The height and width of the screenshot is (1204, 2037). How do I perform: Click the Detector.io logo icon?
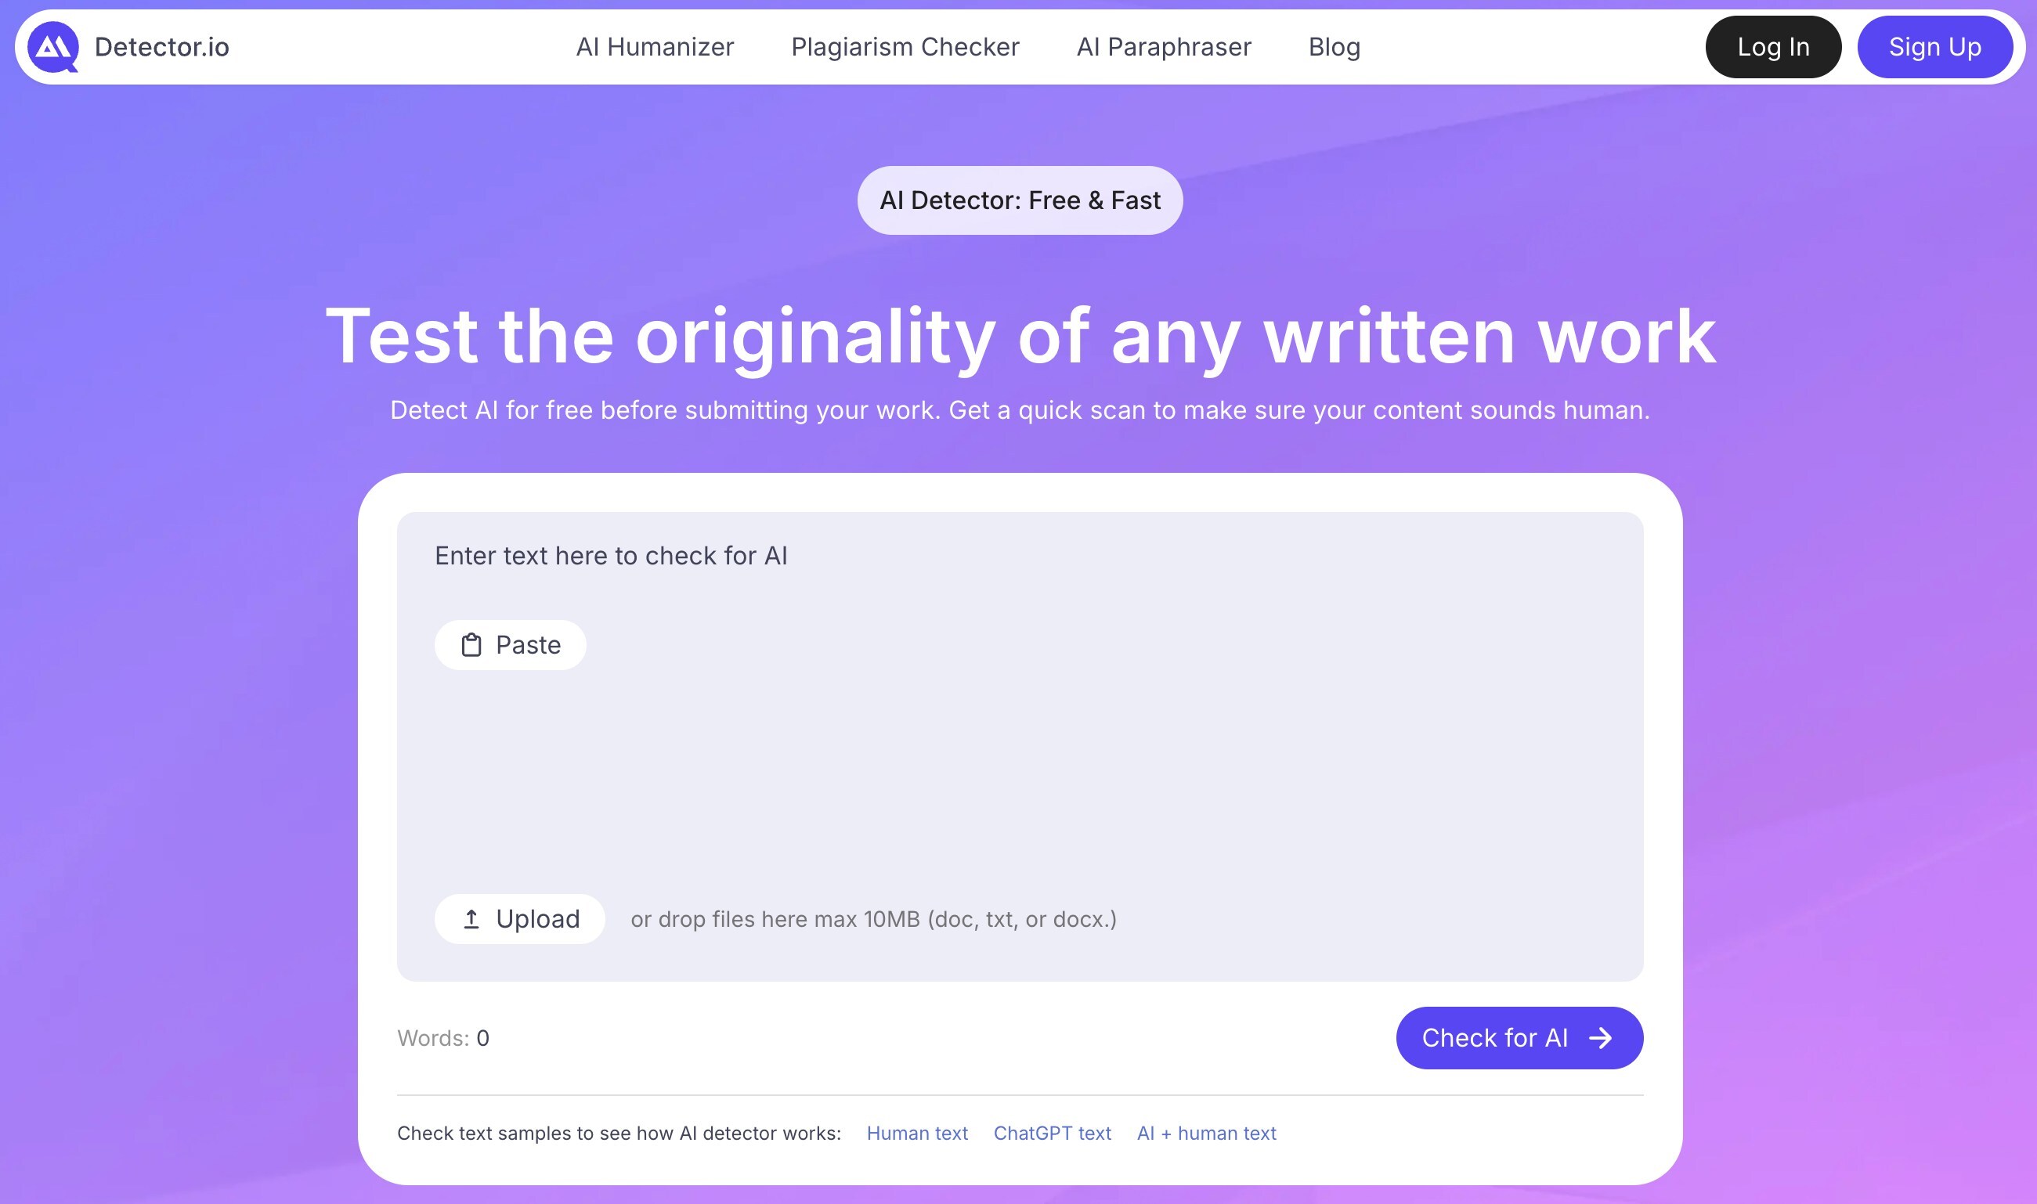point(53,47)
